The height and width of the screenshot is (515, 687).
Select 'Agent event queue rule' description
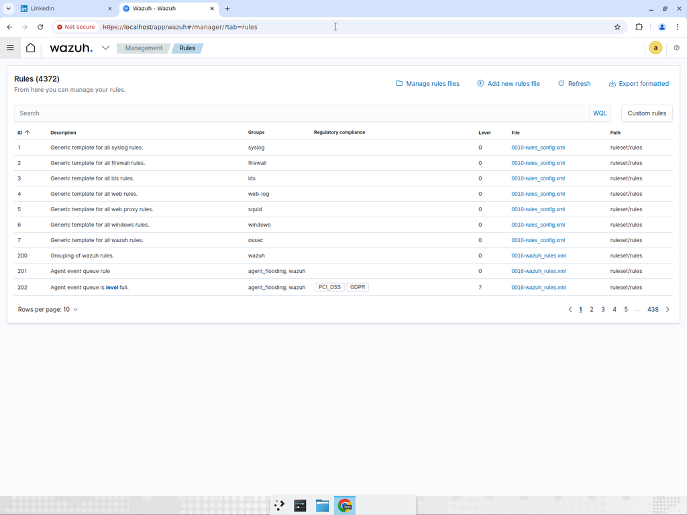tap(80, 271)
